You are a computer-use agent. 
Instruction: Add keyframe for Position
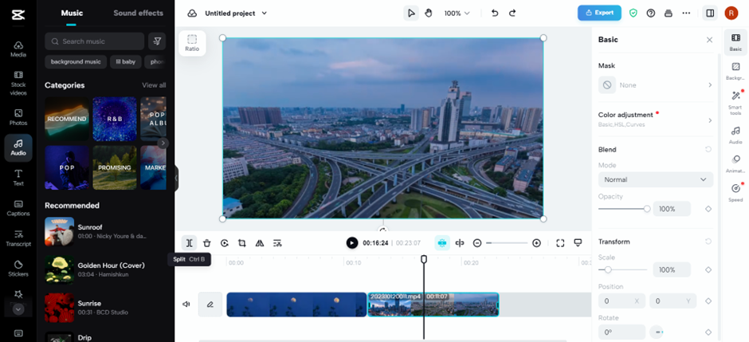coord(708,301)
